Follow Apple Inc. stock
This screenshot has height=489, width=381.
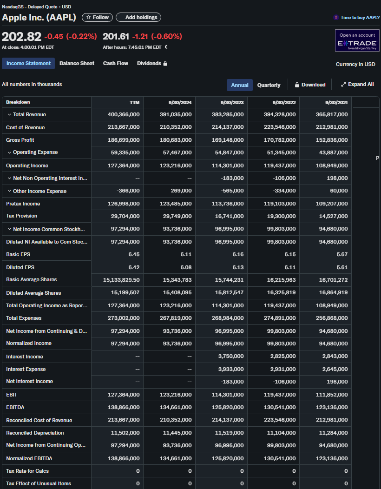97,18
